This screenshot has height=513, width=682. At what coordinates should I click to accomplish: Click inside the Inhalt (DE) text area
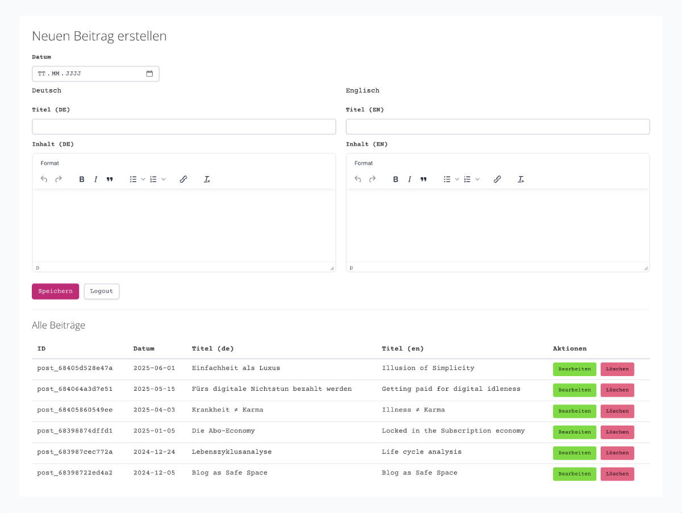pos(184,225)
